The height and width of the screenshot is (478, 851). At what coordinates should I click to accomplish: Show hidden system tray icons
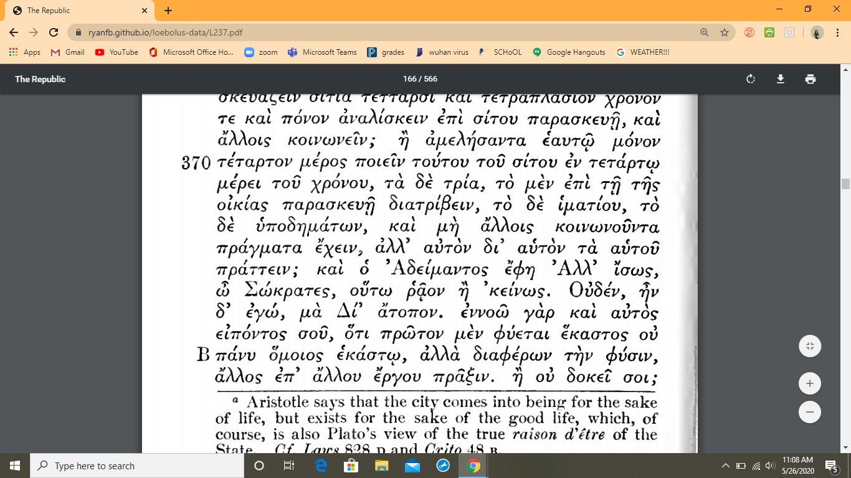coord(725,466)
